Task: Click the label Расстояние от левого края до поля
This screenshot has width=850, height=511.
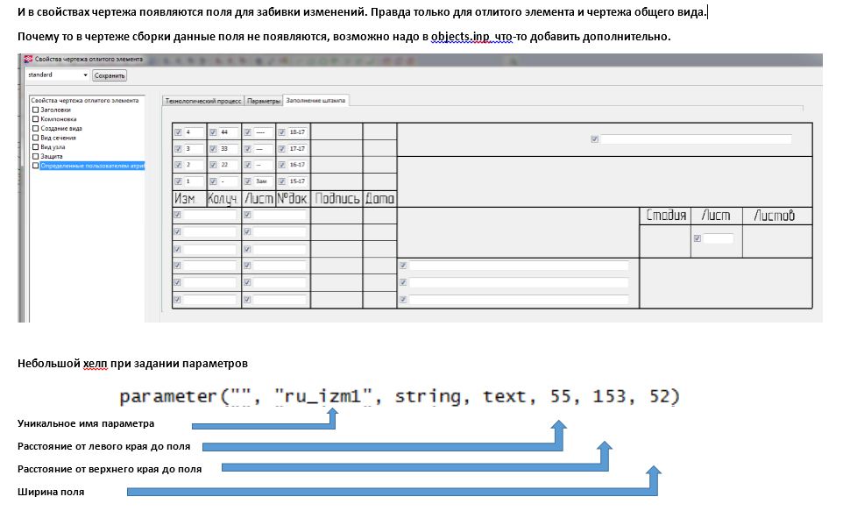Action: [x=103, y=446]
